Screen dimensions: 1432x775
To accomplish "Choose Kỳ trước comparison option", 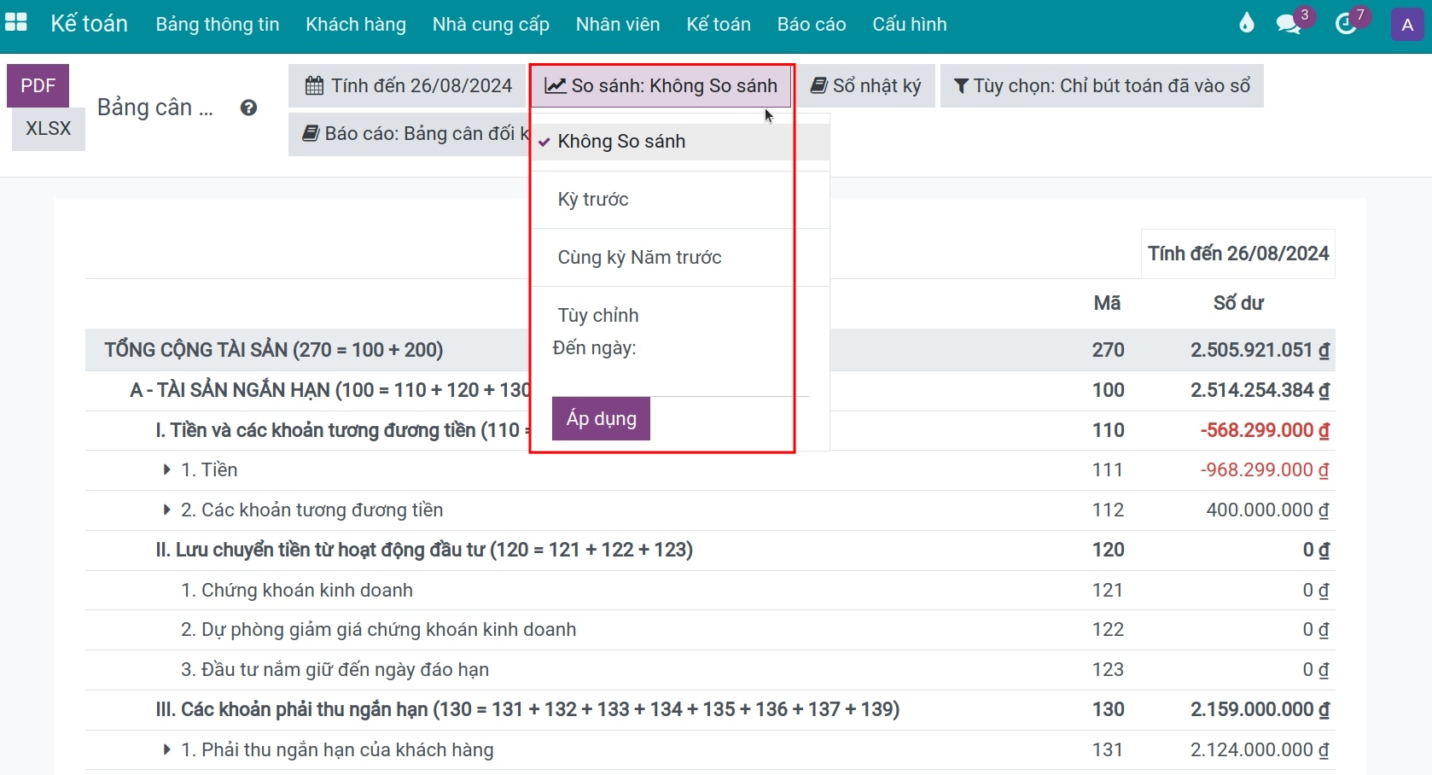I will click(593, 200).
